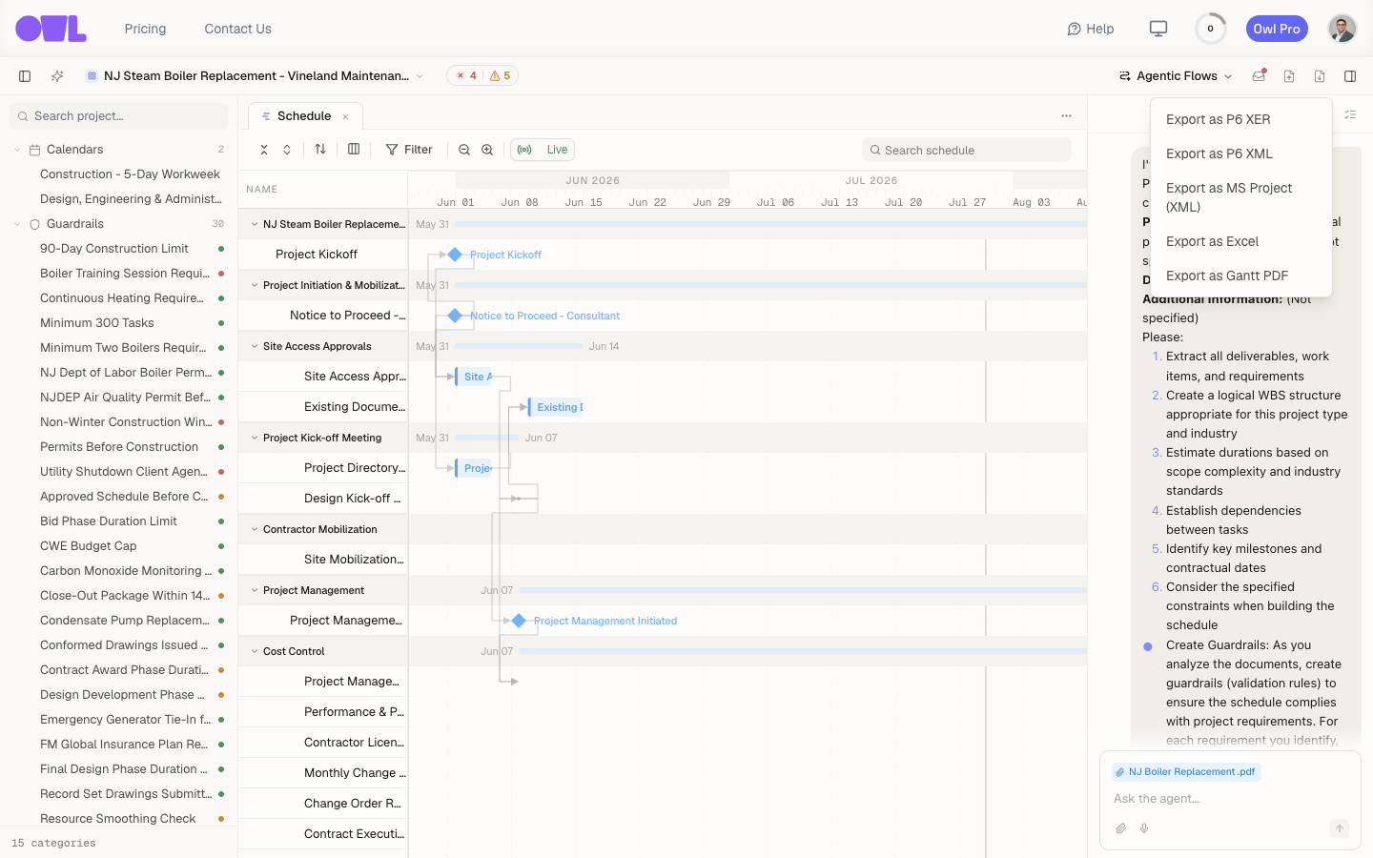Click the paperclip attach icon
This screenshot has width=1373, height=858.
coord(1121,828)
